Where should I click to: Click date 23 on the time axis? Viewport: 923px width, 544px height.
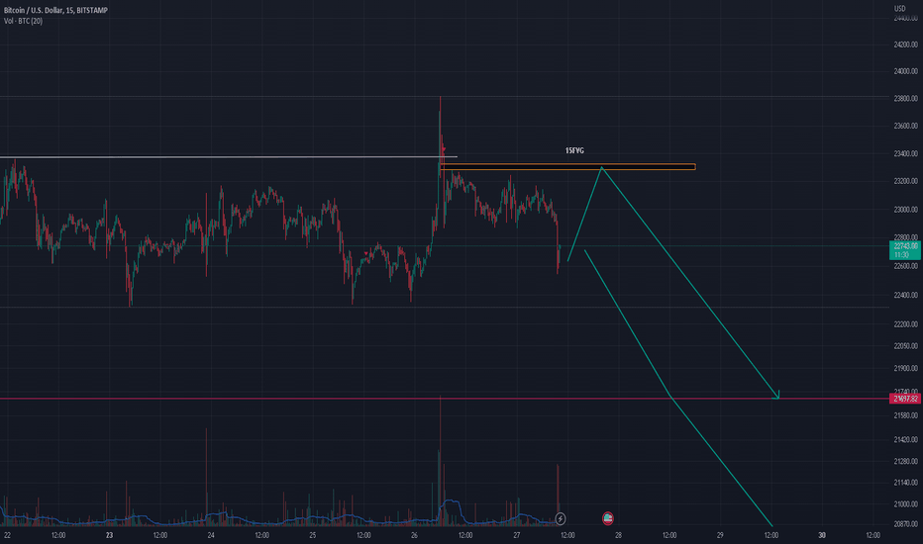pos(109,535)
